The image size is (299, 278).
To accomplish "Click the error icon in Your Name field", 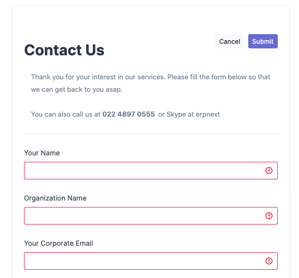I will pos(269,171).
